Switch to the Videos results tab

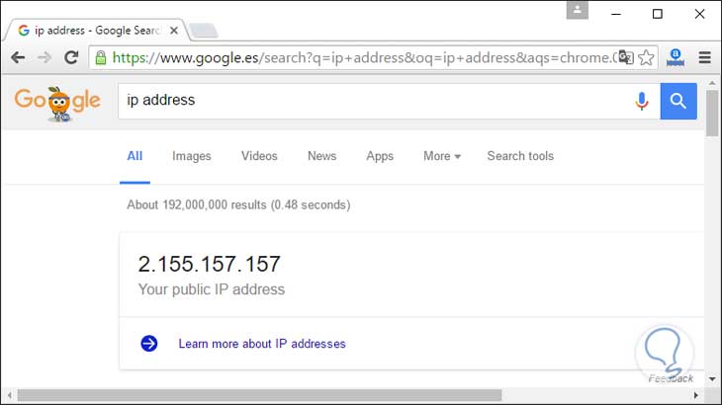(x=259, y=156)
